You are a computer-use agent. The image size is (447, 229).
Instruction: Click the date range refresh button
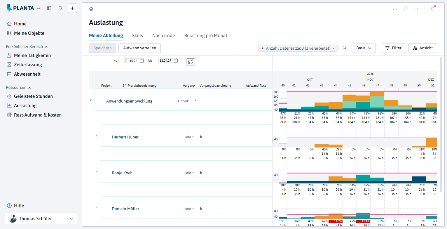(x=191, y=62)
